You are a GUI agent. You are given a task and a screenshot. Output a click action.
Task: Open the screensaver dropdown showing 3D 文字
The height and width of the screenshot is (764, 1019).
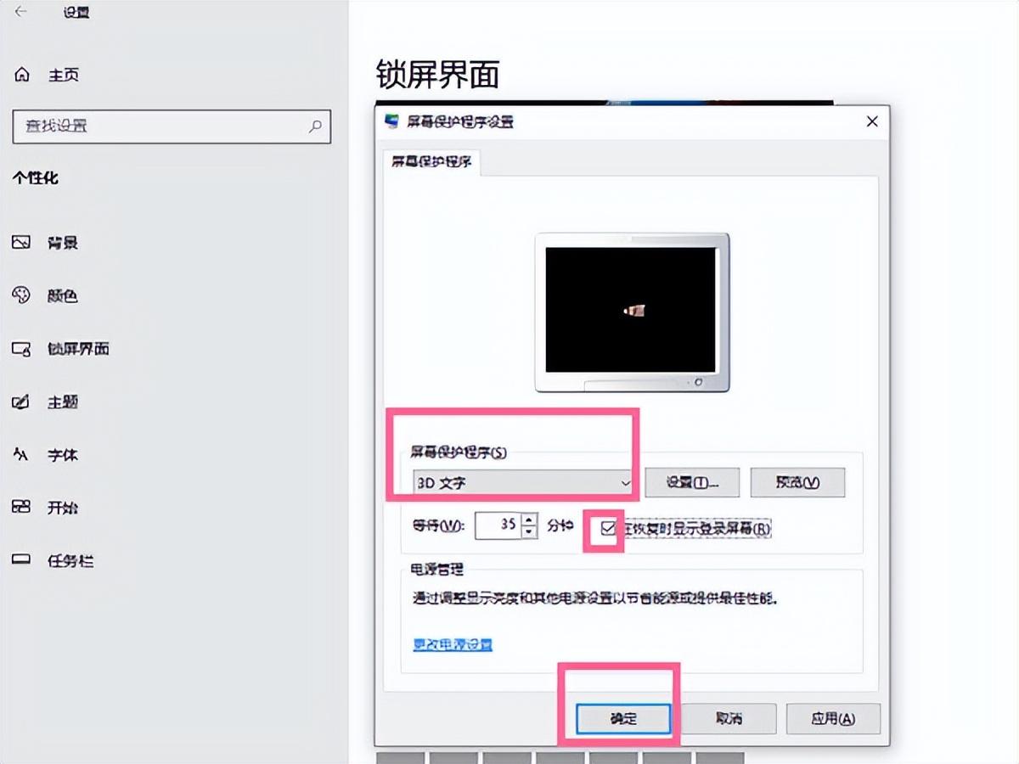[521, 480]
